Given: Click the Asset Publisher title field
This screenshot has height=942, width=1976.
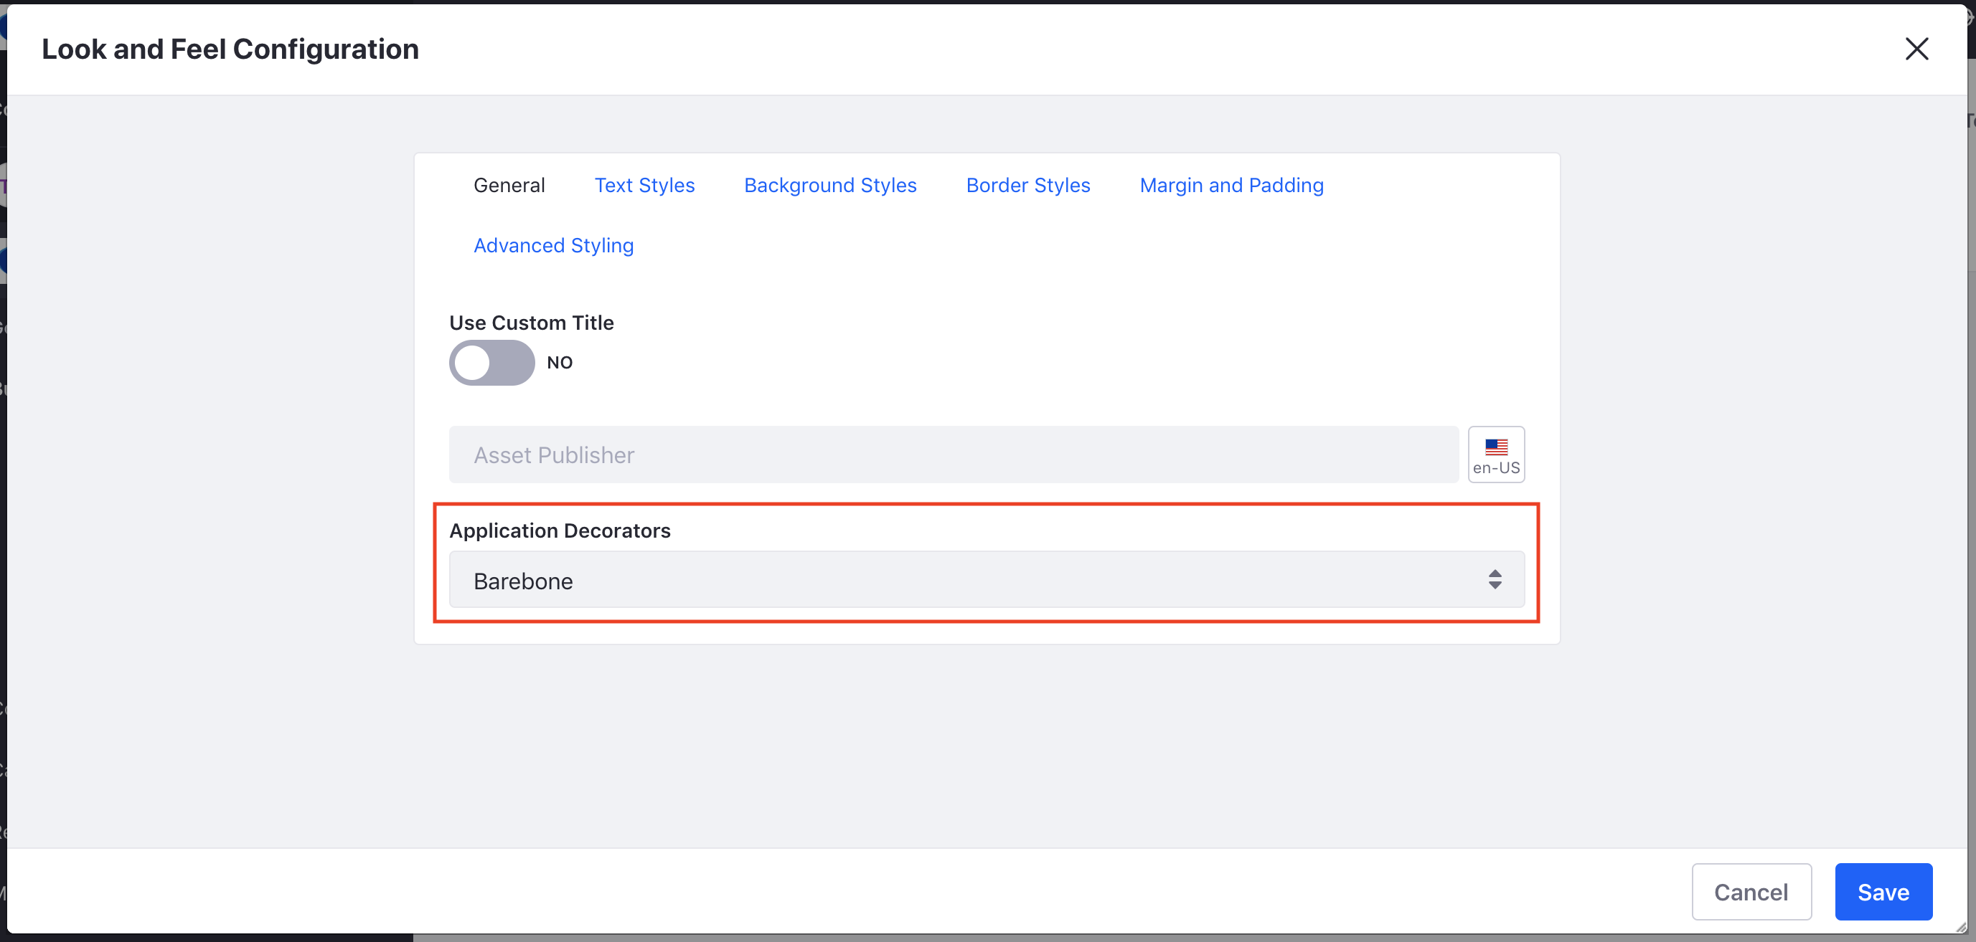Looking at the screenshot, I should tap(954, 455).
